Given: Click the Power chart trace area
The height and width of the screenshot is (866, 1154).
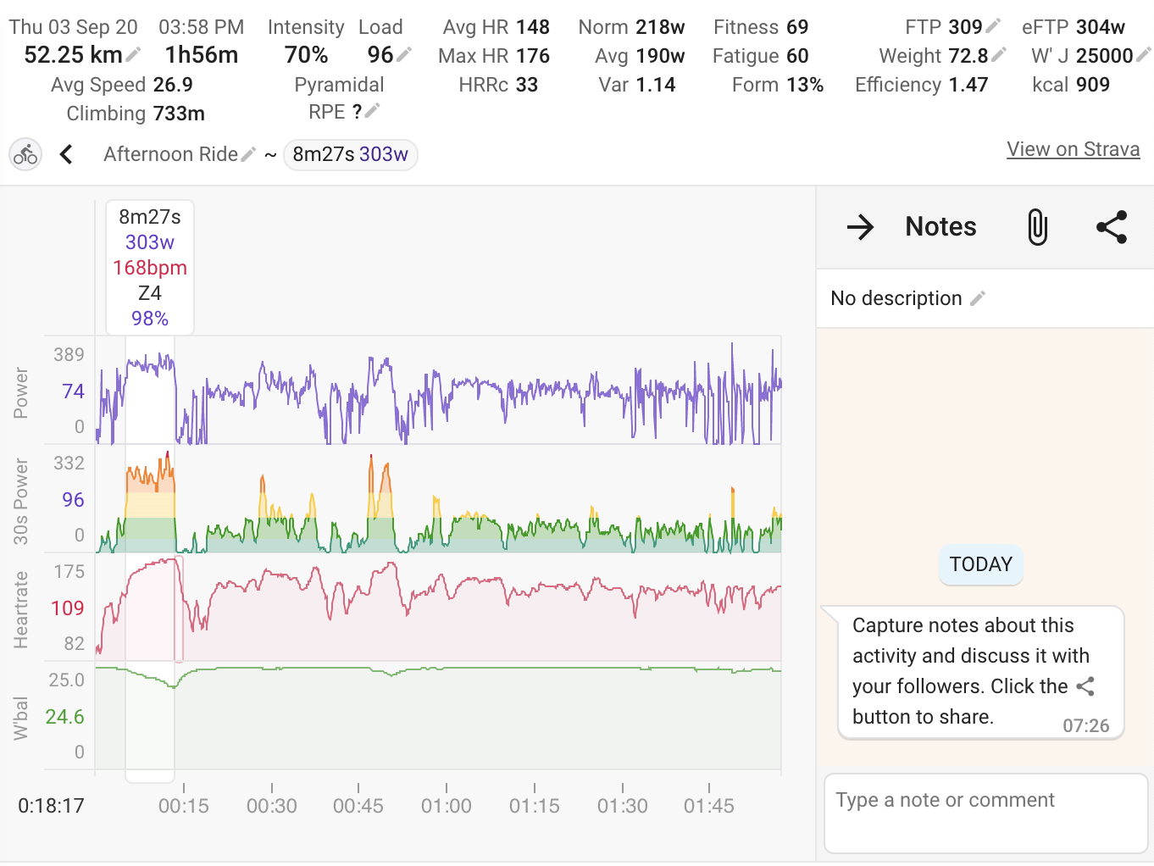Looking at the screenshot, I should tap(474, 391).
